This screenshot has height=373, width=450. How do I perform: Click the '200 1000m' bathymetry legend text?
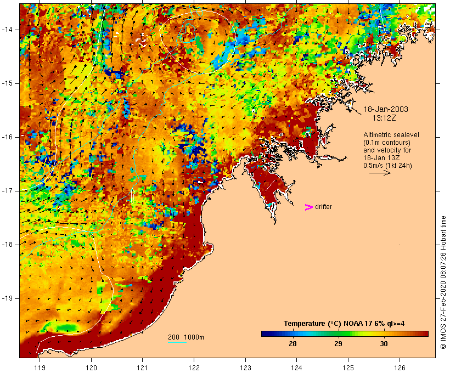[x=186, y=337]
